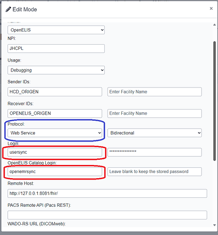Click the Receiver IDs field OPENELIS_ORIGEN
This screenshot has width=218, height=235.
click(55, 113)
